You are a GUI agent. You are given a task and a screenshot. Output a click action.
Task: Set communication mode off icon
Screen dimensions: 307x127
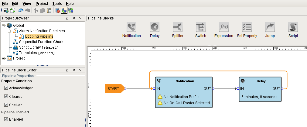pos(58,10)
